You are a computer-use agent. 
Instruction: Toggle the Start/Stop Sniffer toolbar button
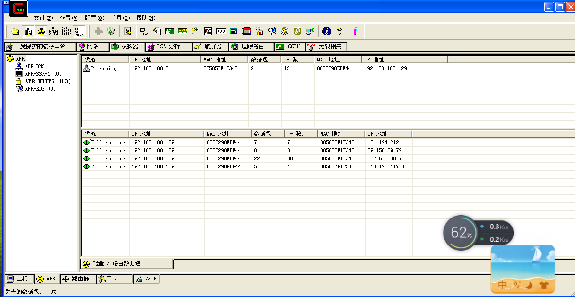coord(28,31)
